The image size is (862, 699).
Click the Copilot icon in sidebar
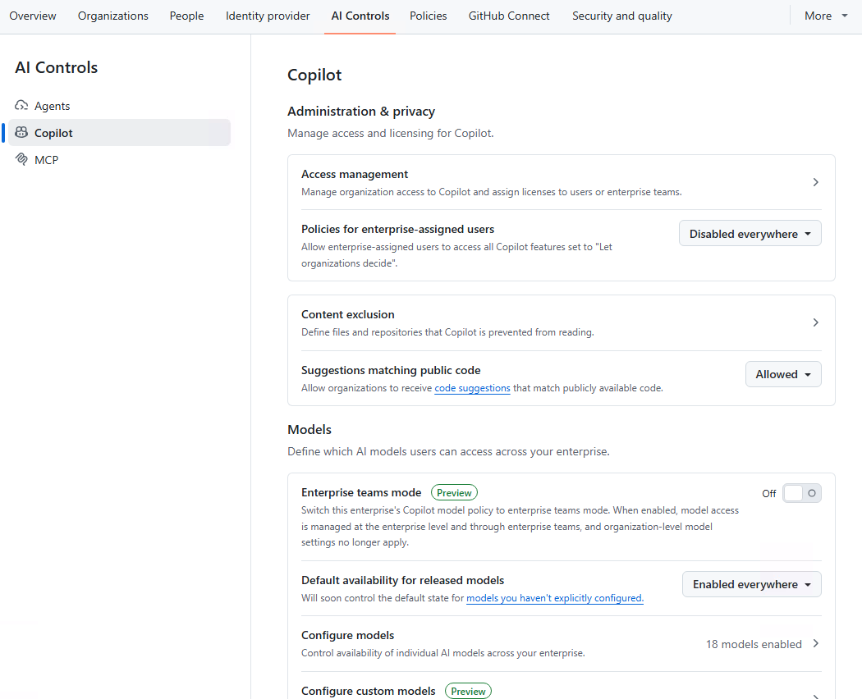pos(21,132)
